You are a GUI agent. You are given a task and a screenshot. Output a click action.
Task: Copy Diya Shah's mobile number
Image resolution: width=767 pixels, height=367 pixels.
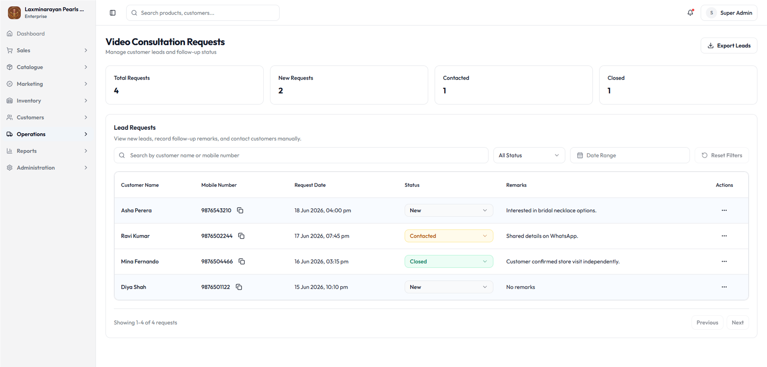[239, 287]
